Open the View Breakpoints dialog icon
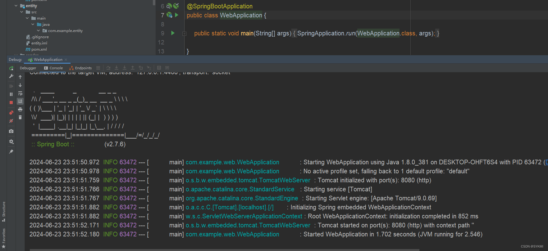This screenshot has width=548, height=251. click(x=11, y=112)
